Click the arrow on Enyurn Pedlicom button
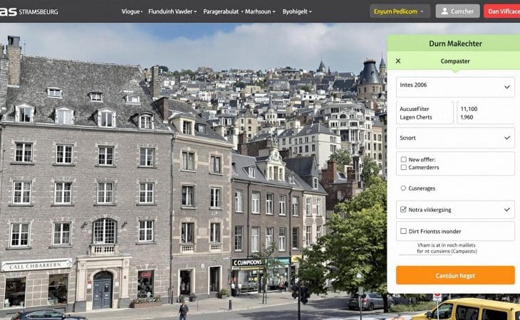The width and height of the screenshot is (520, 320). click(423, 11)
